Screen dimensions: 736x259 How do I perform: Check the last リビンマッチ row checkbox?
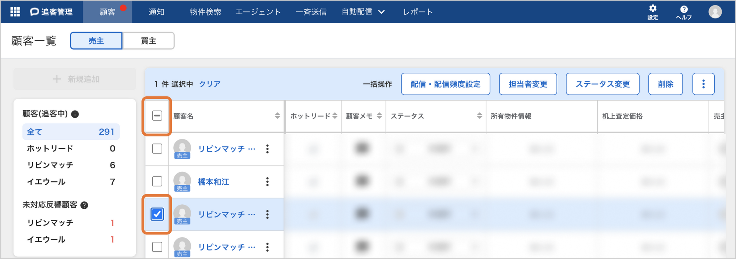coord(157,247)
